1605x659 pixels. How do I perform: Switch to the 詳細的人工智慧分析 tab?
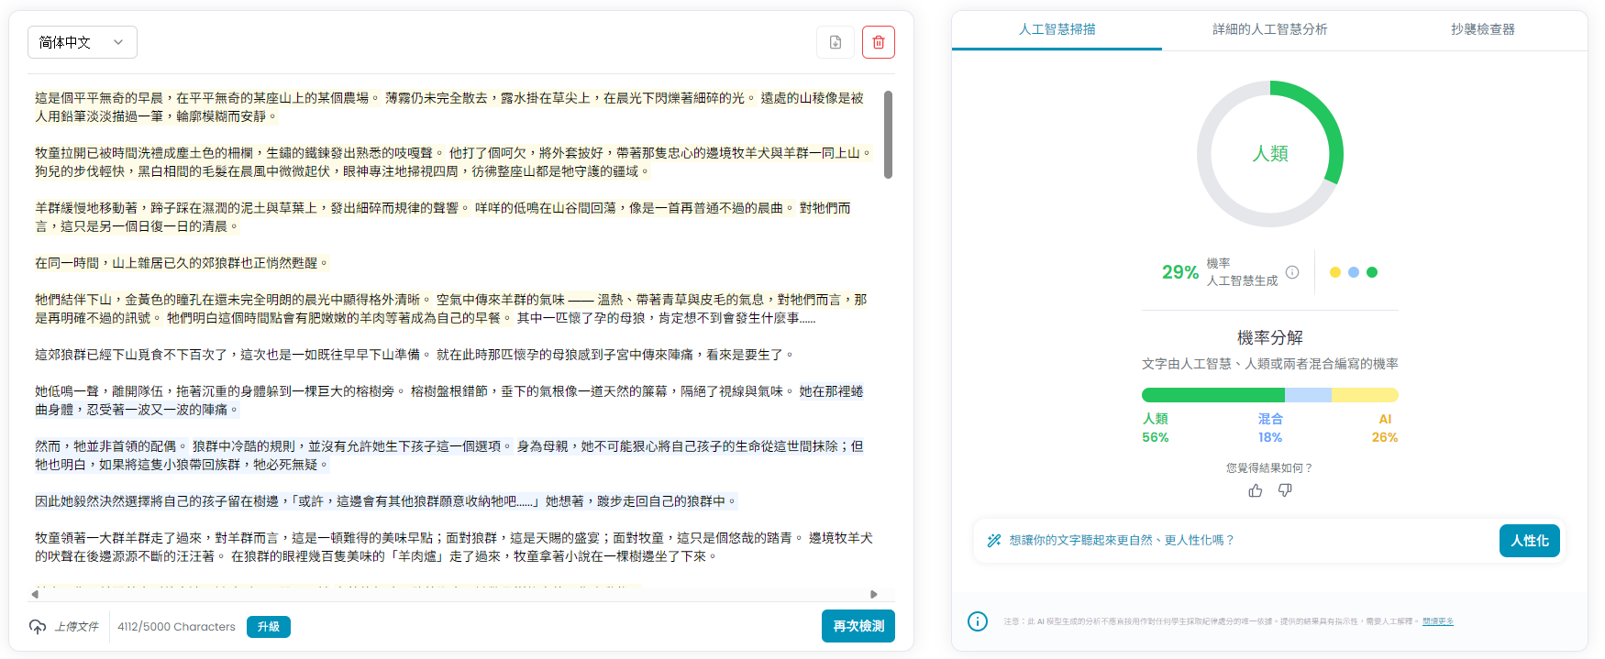pos(1269,29)
